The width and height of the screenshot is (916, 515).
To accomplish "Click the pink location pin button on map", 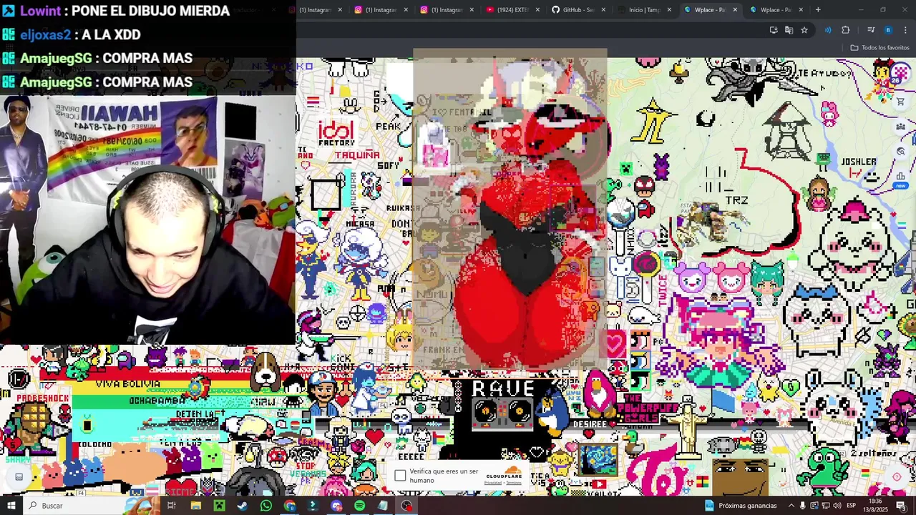I will (x=897, y=477).
